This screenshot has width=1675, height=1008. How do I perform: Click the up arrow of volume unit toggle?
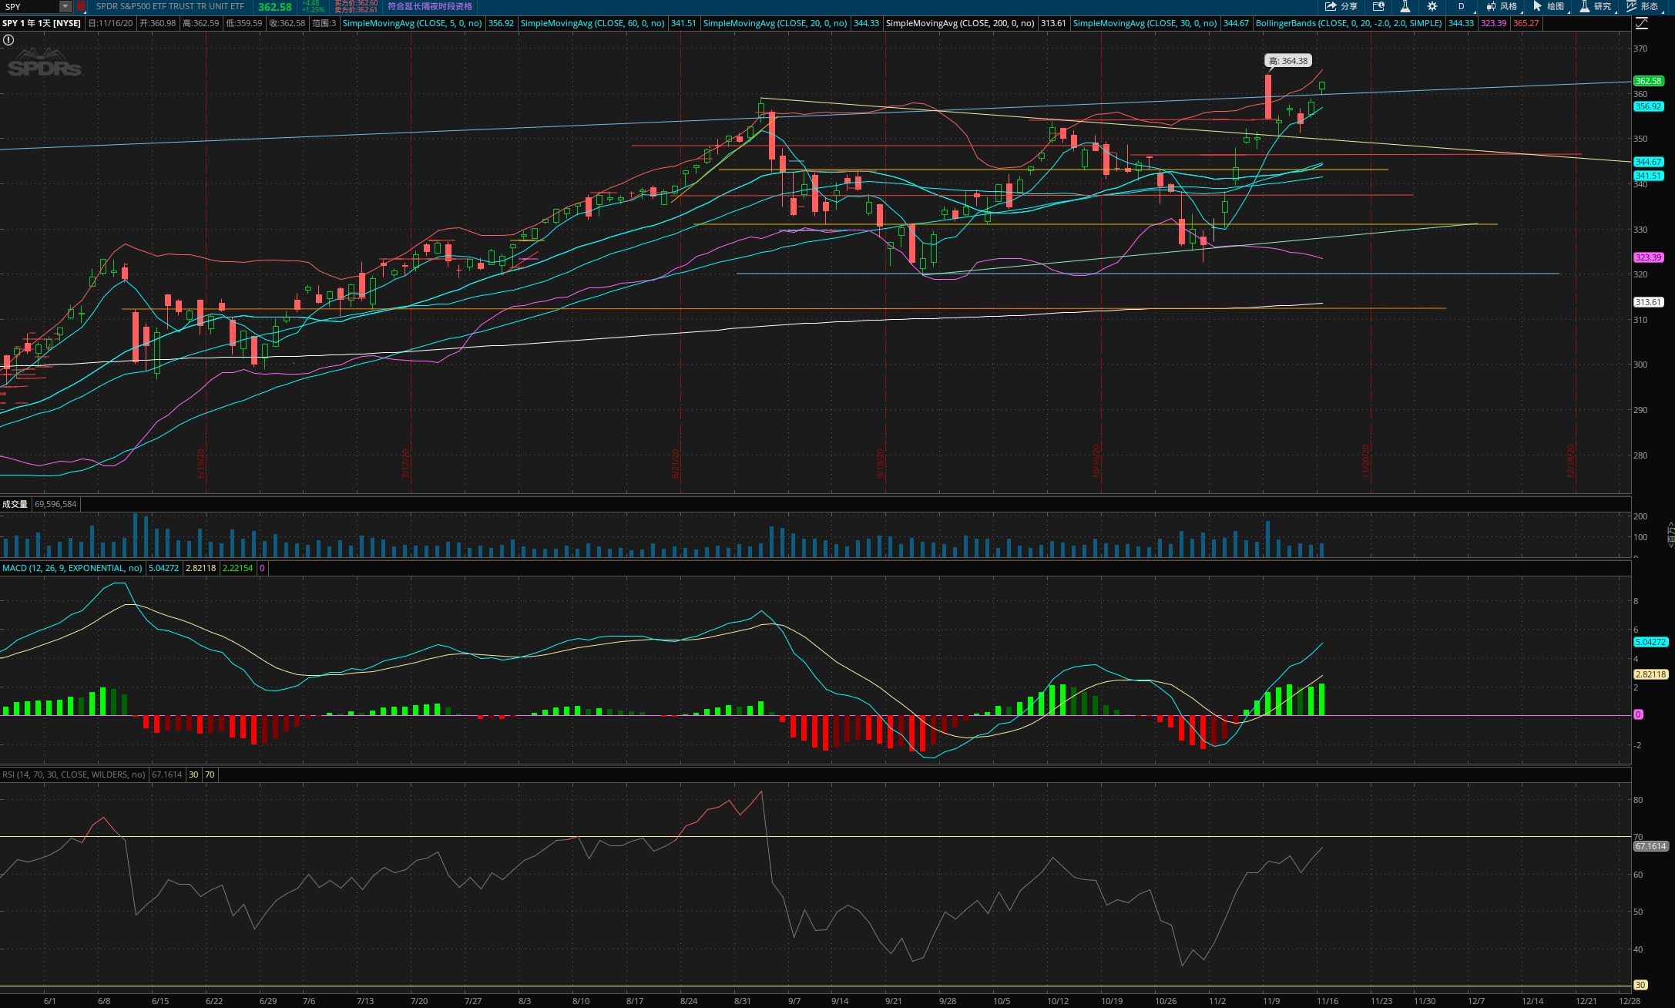coord(1670,526)
